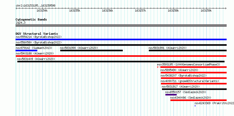Open the nsv5903188 (Almarri2020) label
This screenshot has height=116, width=234.
tap(35, 53)
